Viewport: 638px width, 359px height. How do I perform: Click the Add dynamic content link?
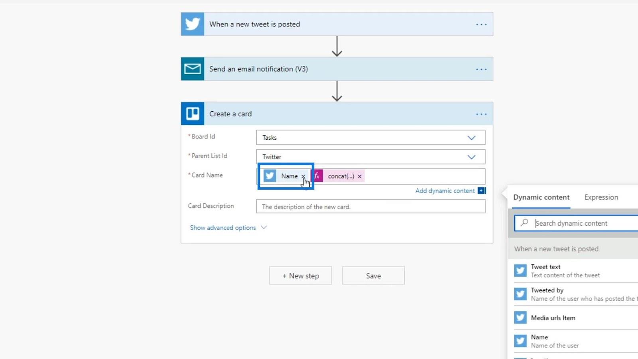[x=445, y=191]
